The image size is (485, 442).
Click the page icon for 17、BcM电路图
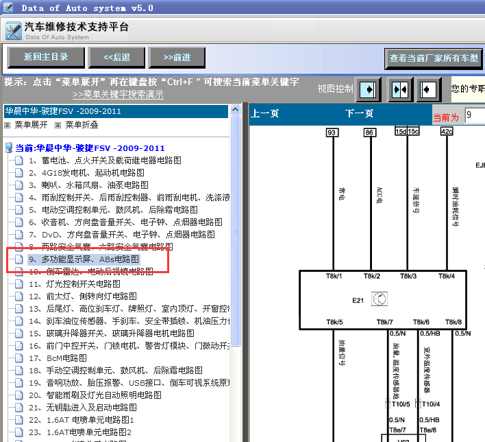(19, 358)
